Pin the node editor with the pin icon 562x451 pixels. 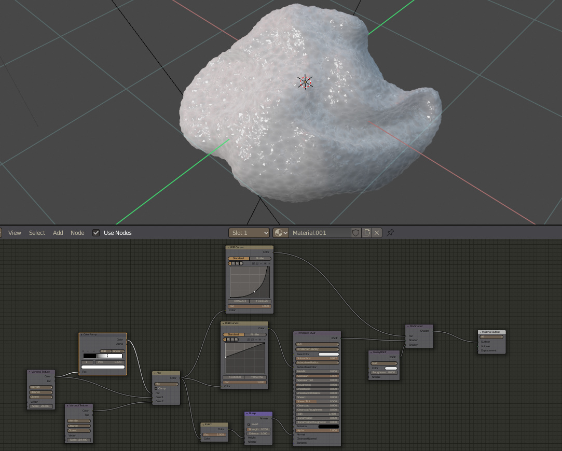[390, 233]
